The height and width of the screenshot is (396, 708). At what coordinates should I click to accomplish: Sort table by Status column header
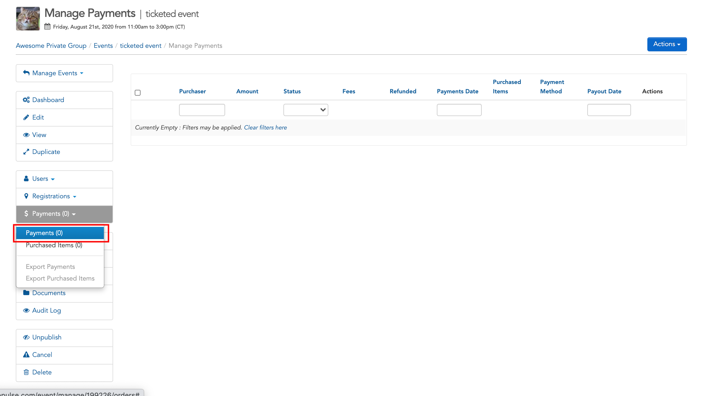tap(292, 91)
